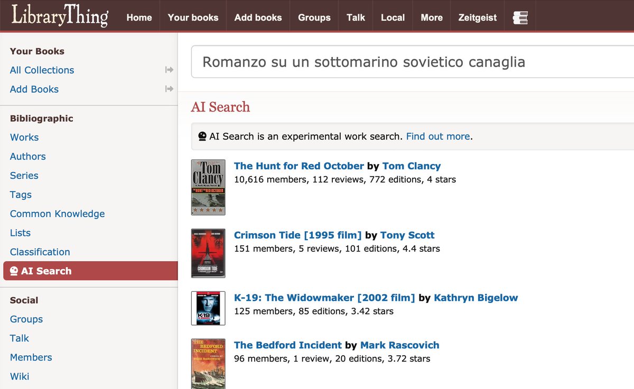Open Tom Clancy author page

[x=412, y=166]
